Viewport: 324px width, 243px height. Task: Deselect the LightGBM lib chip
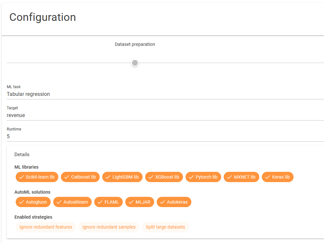pyautogui.click(x=122, y=177)
